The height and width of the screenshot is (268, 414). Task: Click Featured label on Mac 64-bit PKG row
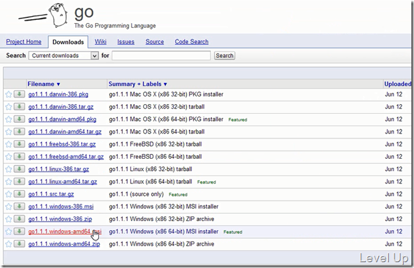(238, 120)
